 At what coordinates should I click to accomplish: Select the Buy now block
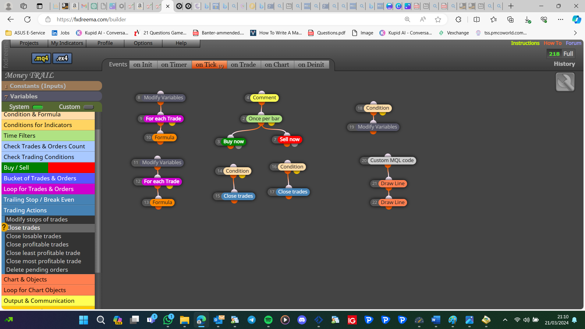coord(233,141)
